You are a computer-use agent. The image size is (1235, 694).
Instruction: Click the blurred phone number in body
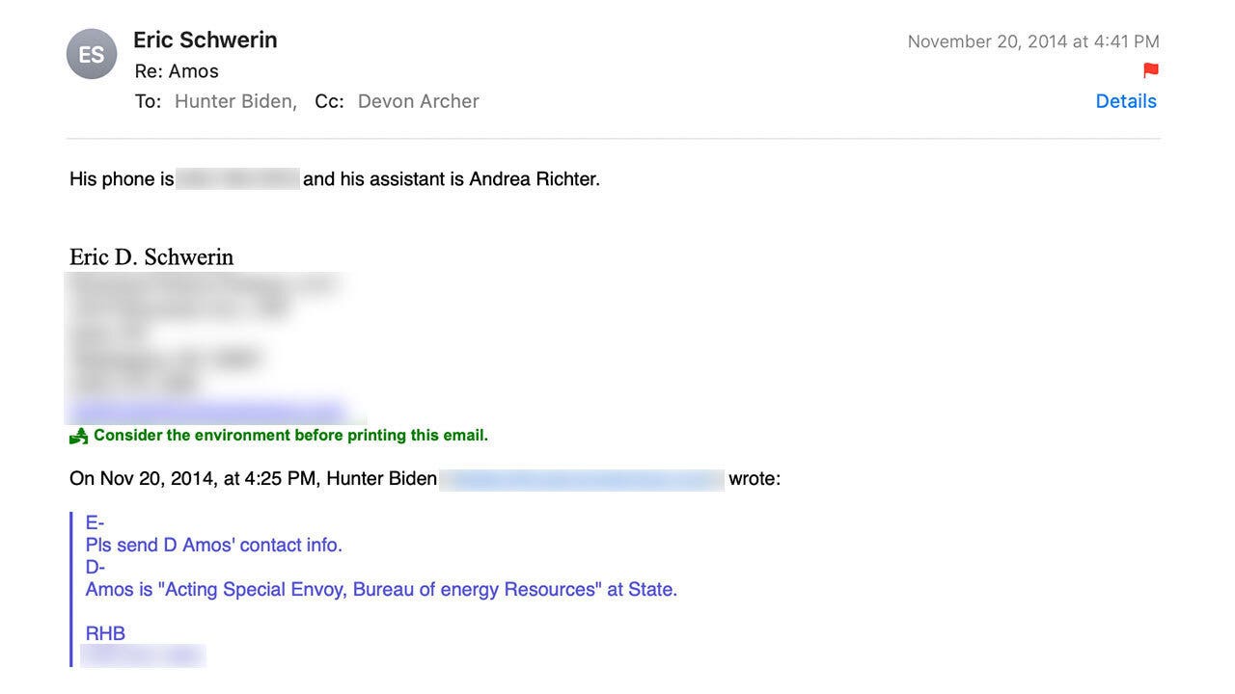pos(237,179)
